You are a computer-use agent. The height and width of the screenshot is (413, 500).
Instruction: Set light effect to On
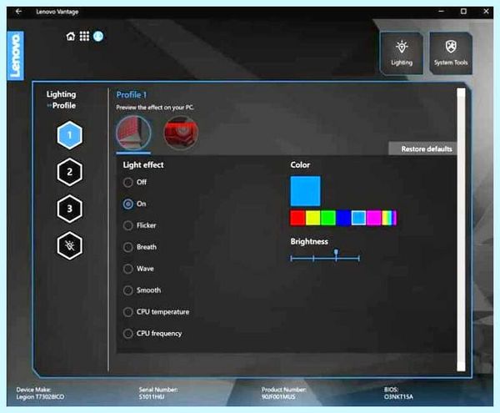[x=134, y=204]
